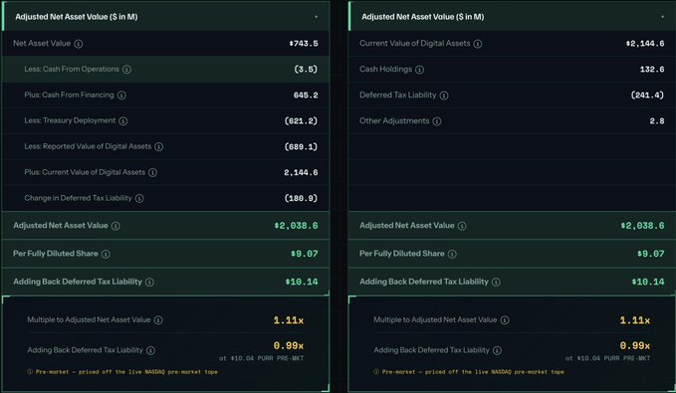Click the (3.5) Cash From Operations value

point(306,70)
